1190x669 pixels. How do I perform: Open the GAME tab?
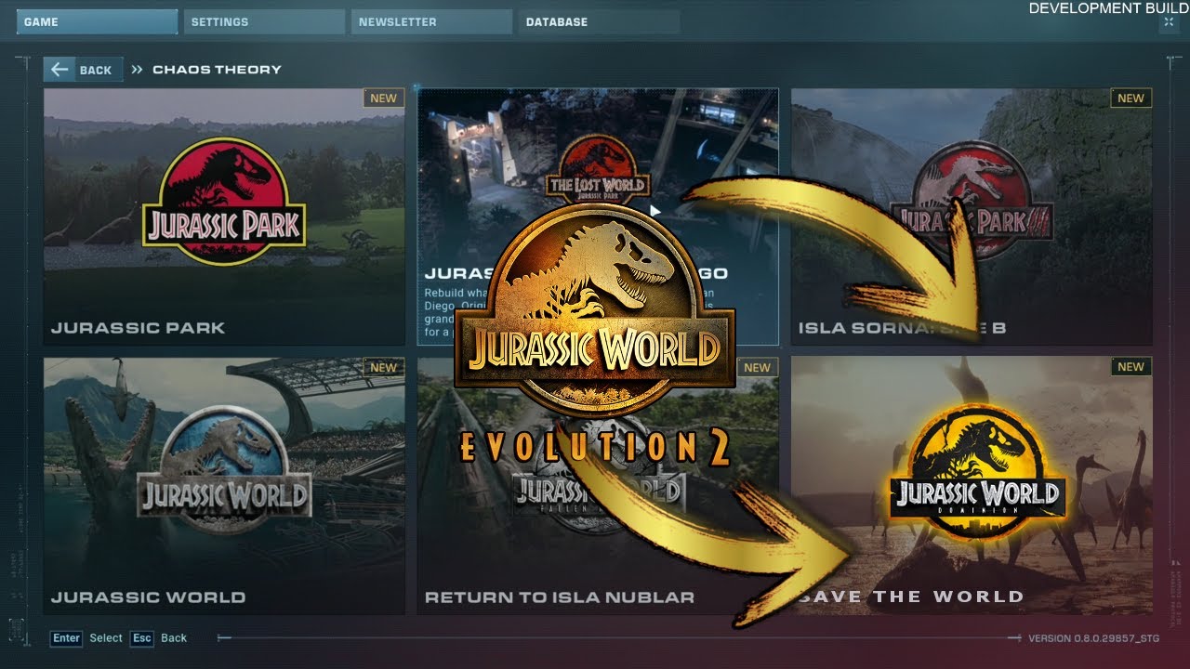97,22
